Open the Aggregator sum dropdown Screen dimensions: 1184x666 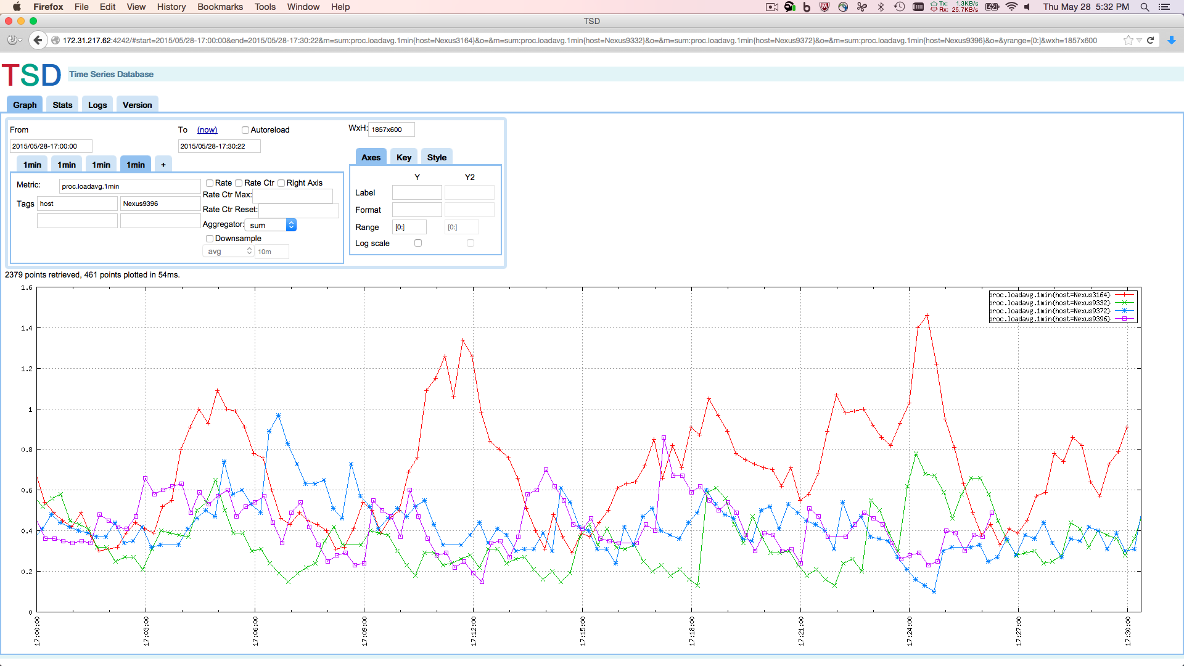270,224
